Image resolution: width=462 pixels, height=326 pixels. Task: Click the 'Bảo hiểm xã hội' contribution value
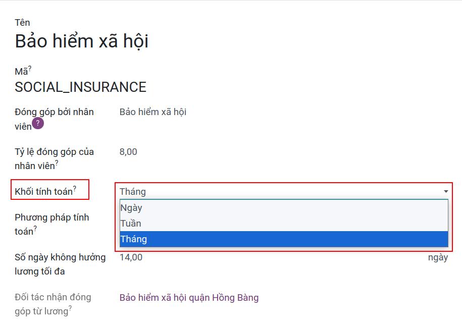click(152, 112)
